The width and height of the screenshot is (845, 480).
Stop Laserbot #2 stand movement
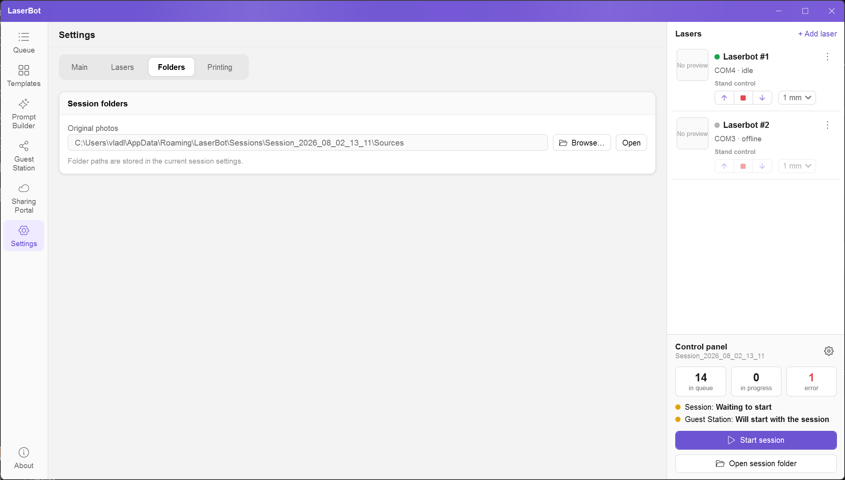point(743,166)
